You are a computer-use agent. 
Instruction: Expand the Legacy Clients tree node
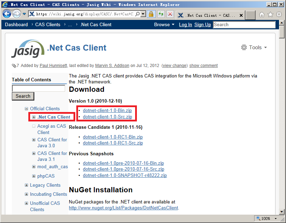coord(27,185)
